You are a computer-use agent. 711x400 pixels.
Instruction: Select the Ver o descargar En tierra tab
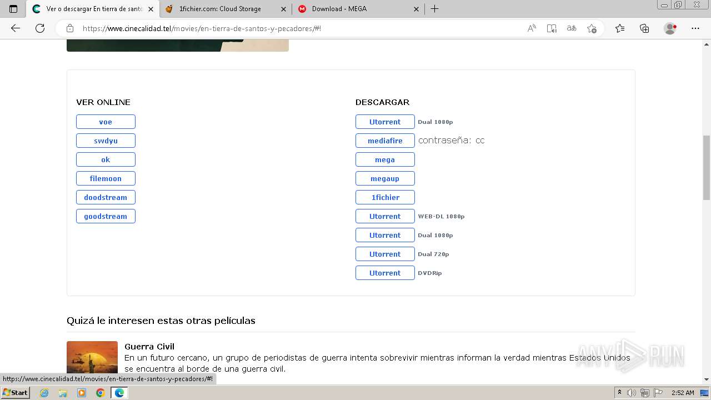(x=93, y=9)
